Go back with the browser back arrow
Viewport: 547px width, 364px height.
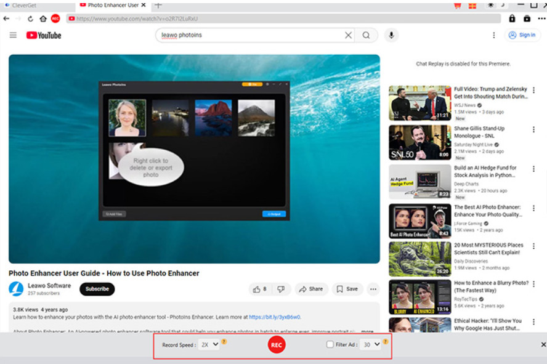pos(6,18)
